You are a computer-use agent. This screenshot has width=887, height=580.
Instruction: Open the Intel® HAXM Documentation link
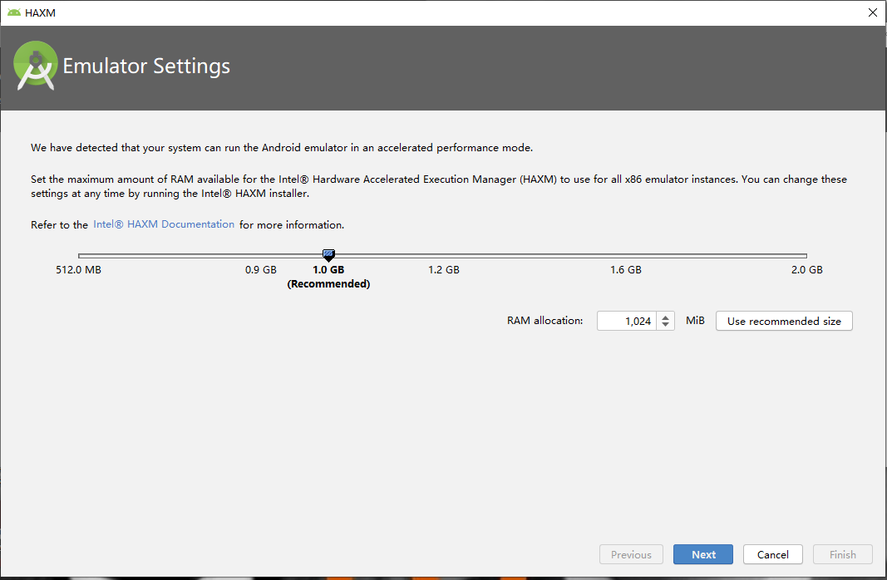pos(164,224)
